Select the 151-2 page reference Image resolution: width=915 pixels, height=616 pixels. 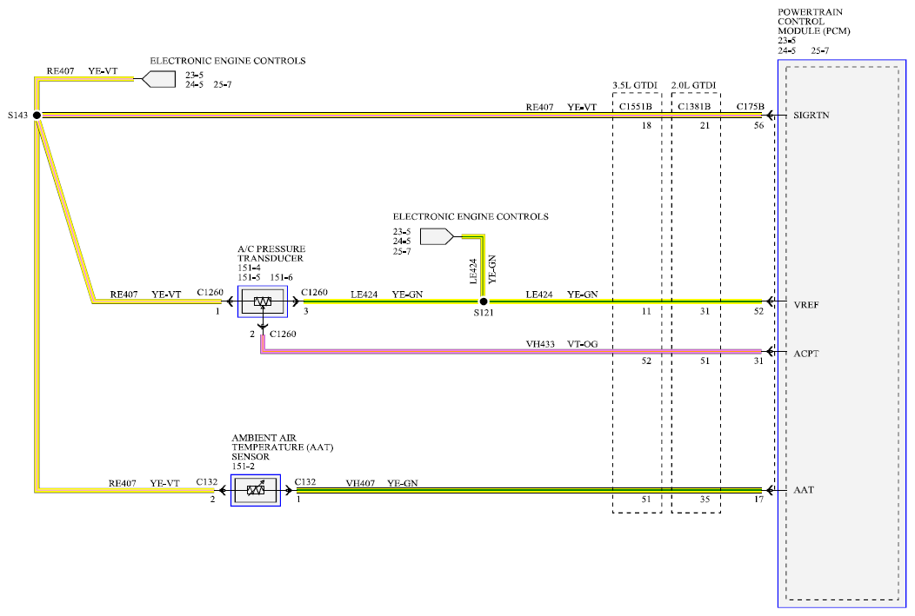tap(243, 467)
